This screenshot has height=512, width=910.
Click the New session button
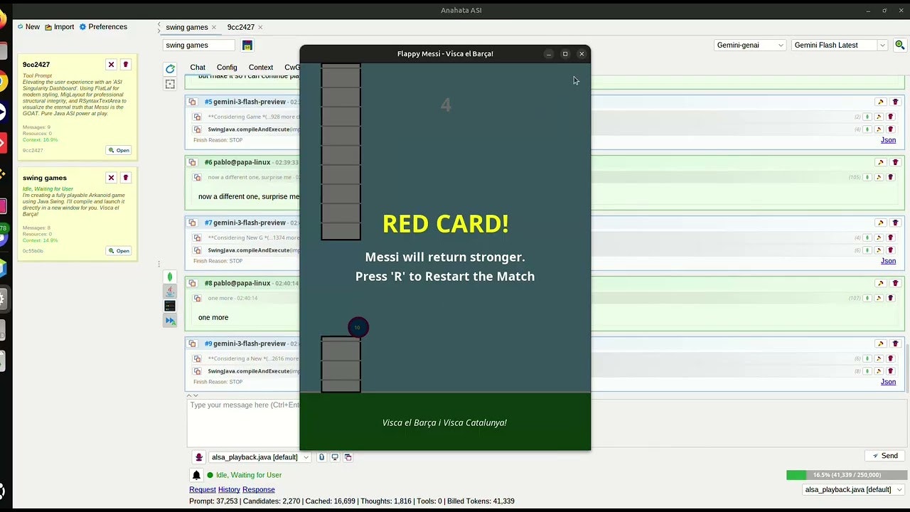click(28, 27)
